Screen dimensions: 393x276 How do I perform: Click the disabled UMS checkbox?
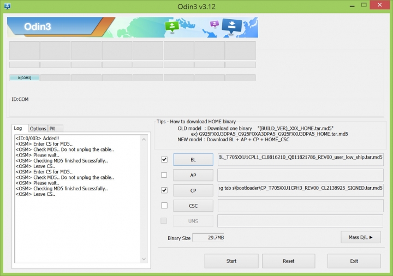(164, 221)
